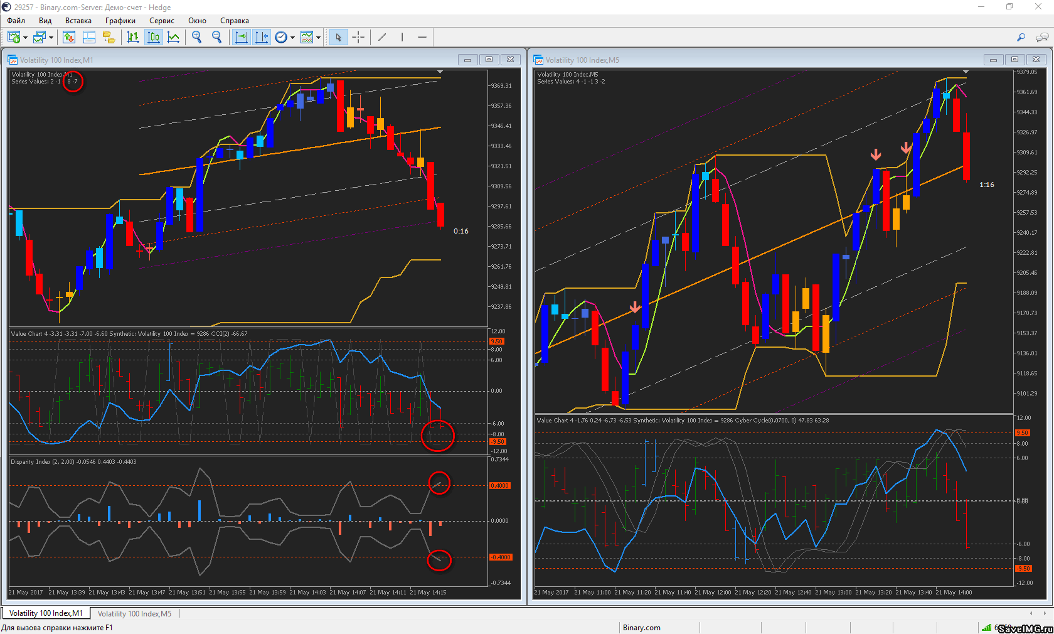The image size is (1054, 634).
Task: Toggle candlestick chart mode
Action: (154, 38)
